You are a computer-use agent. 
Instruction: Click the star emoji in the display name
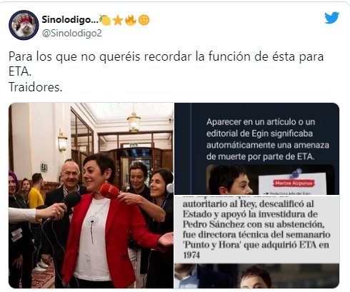[x=118, y=20]
